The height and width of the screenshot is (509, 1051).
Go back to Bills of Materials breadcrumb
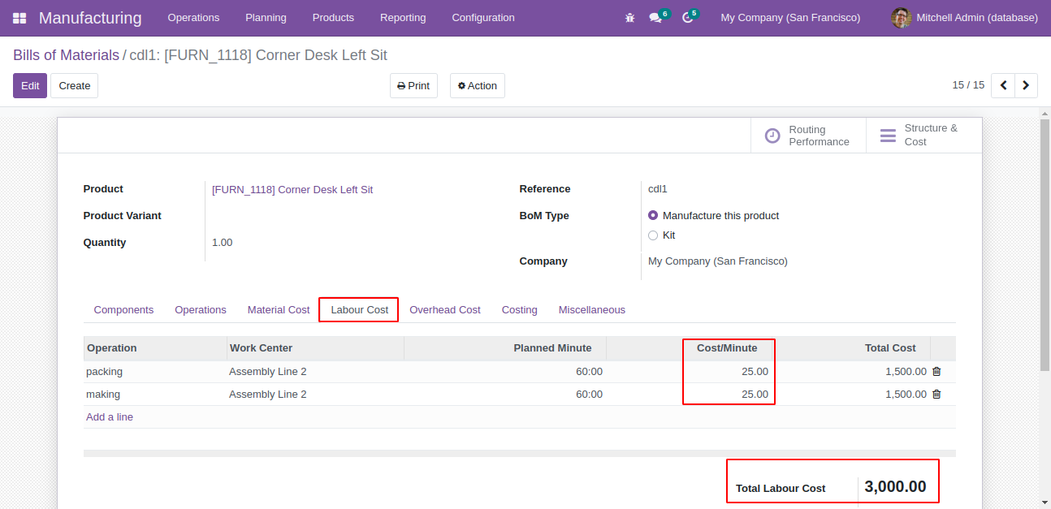[x=66, y=55]
